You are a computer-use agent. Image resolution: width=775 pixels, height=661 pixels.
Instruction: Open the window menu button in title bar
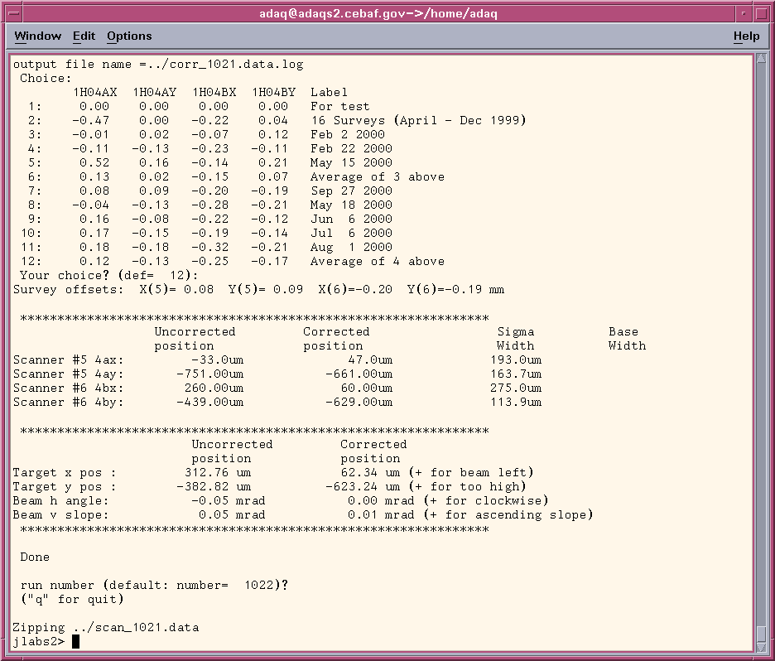(x=14, y=13)
